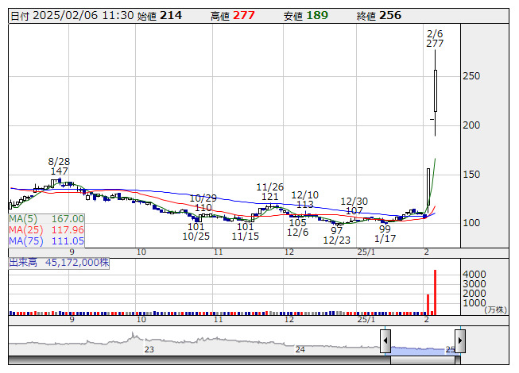Click year 24 in the overview timeline

[300, 349]
